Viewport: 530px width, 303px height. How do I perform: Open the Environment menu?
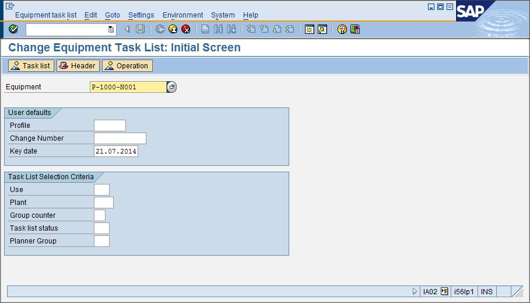[x=182, y=15]
